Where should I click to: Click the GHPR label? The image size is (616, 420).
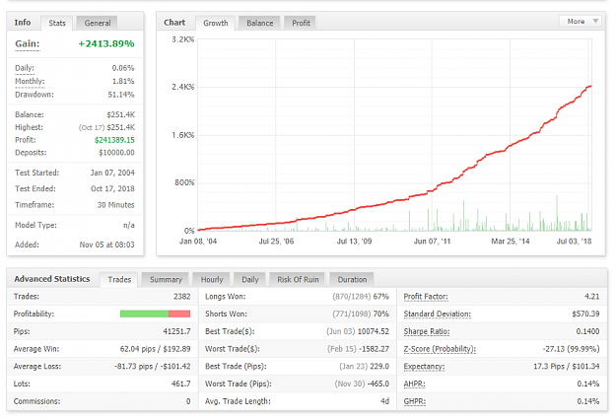[x=415, y=401]
